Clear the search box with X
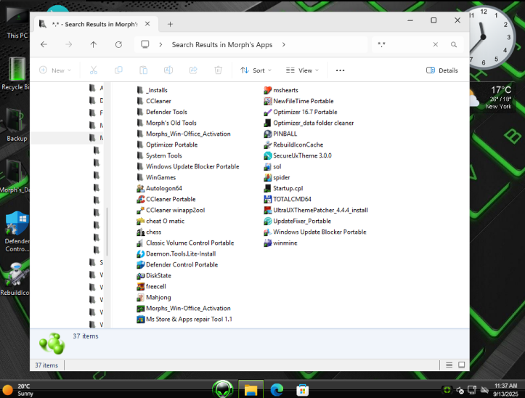This screenshot has width=525, height=398. pyautogui.click(x=435, y=44)
